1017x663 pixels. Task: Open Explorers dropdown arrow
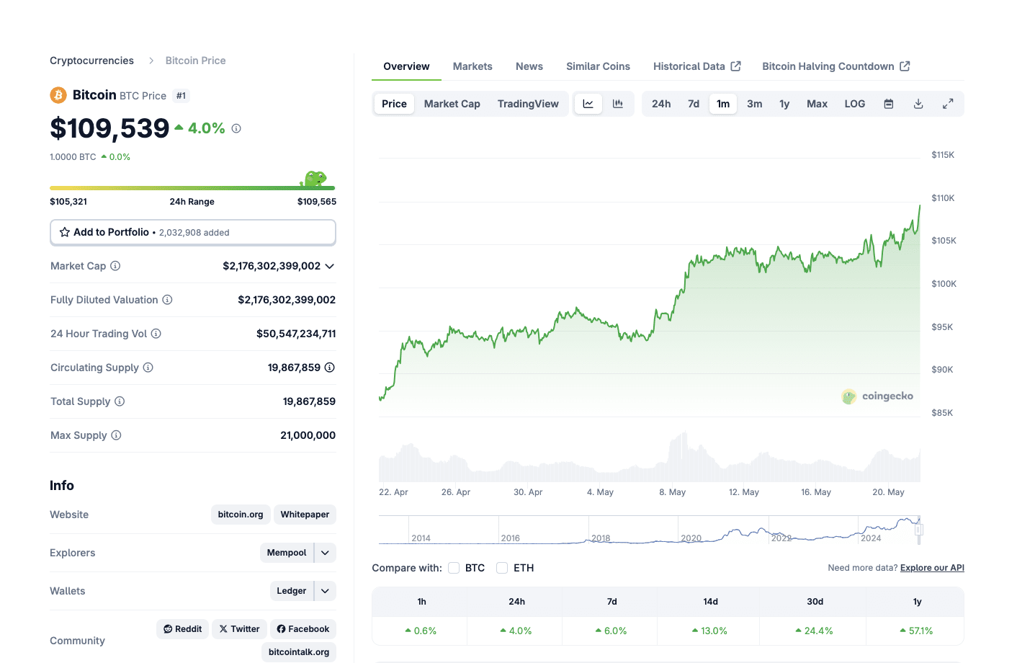326,553
